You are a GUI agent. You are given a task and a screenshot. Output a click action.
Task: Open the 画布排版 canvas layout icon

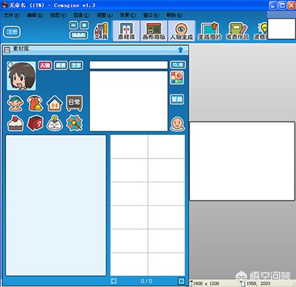(x=154, y=31)
